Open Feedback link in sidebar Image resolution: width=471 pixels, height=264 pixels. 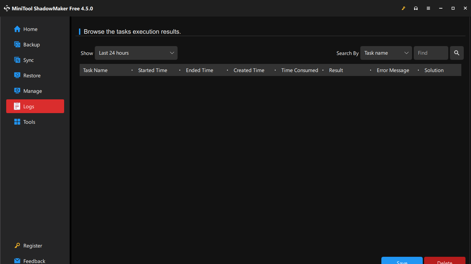34,261
